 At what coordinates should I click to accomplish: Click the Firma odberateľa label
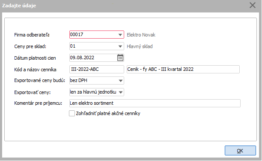[32, 35]
